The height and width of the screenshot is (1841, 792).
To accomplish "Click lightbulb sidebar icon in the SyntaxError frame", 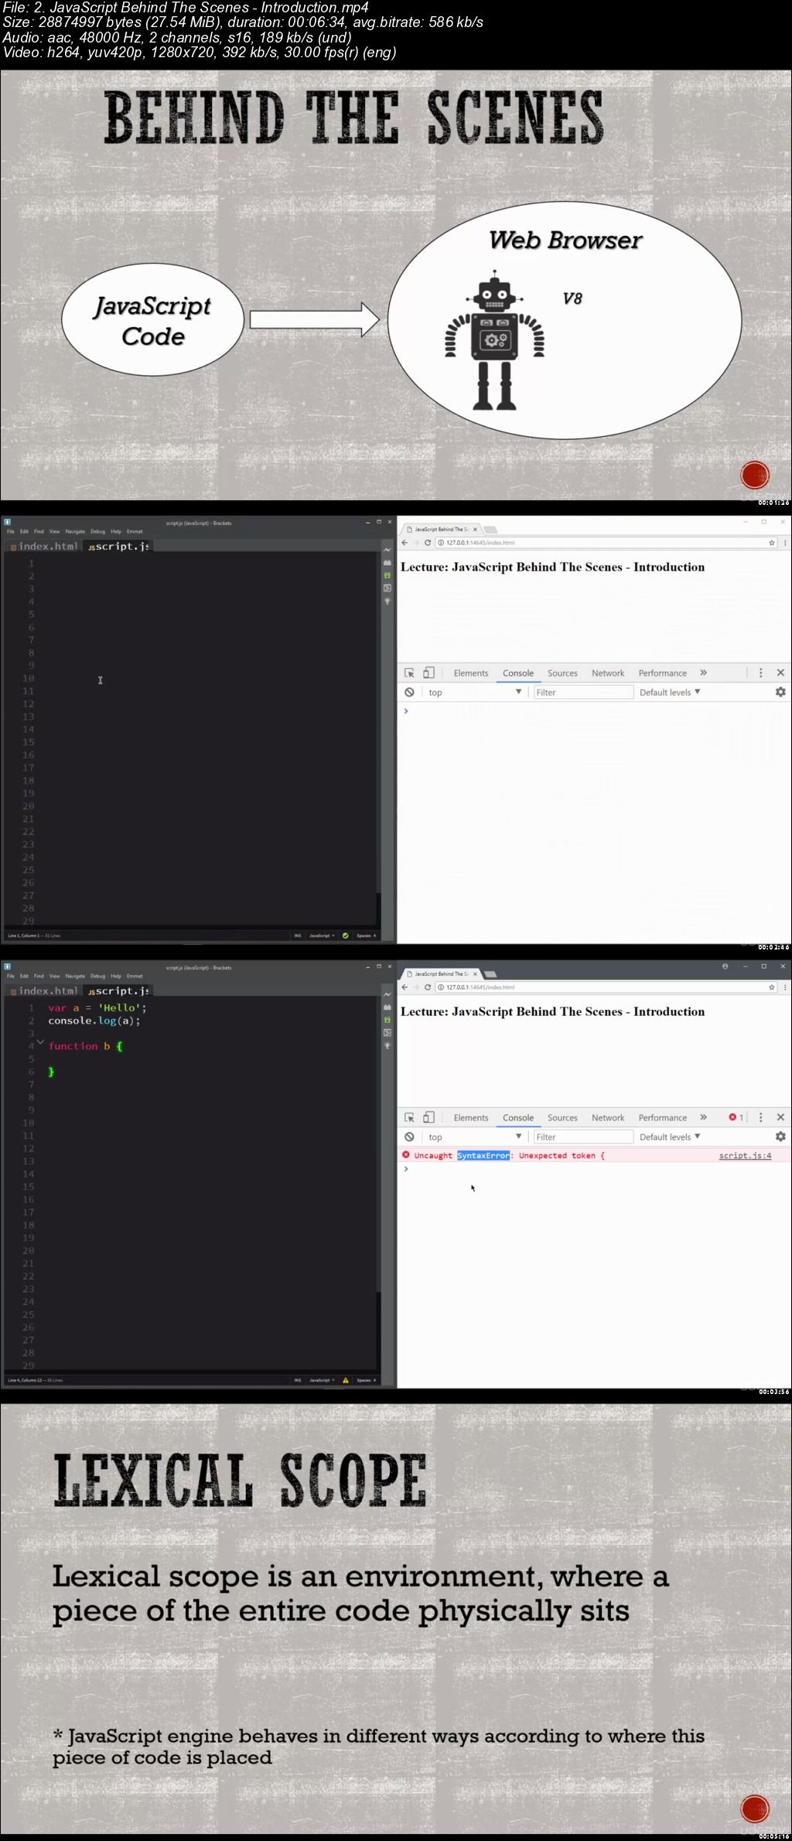I will (x=387, y=1045).
